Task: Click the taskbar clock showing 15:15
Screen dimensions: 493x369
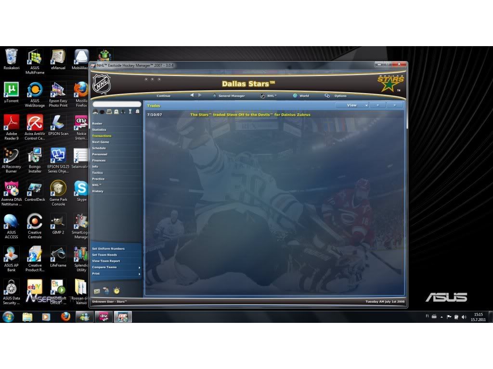Action: point(478,317)
